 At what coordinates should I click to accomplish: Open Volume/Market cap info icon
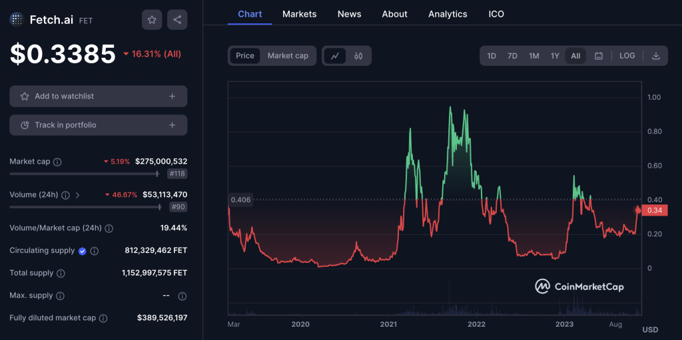click(109, 228)
